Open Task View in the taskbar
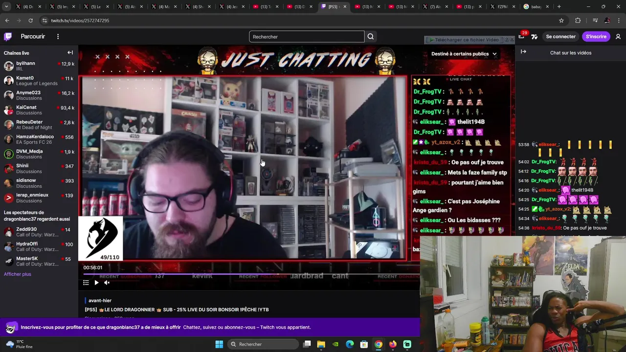This screenshot has height=352, width=626. (x=307, y=344)
